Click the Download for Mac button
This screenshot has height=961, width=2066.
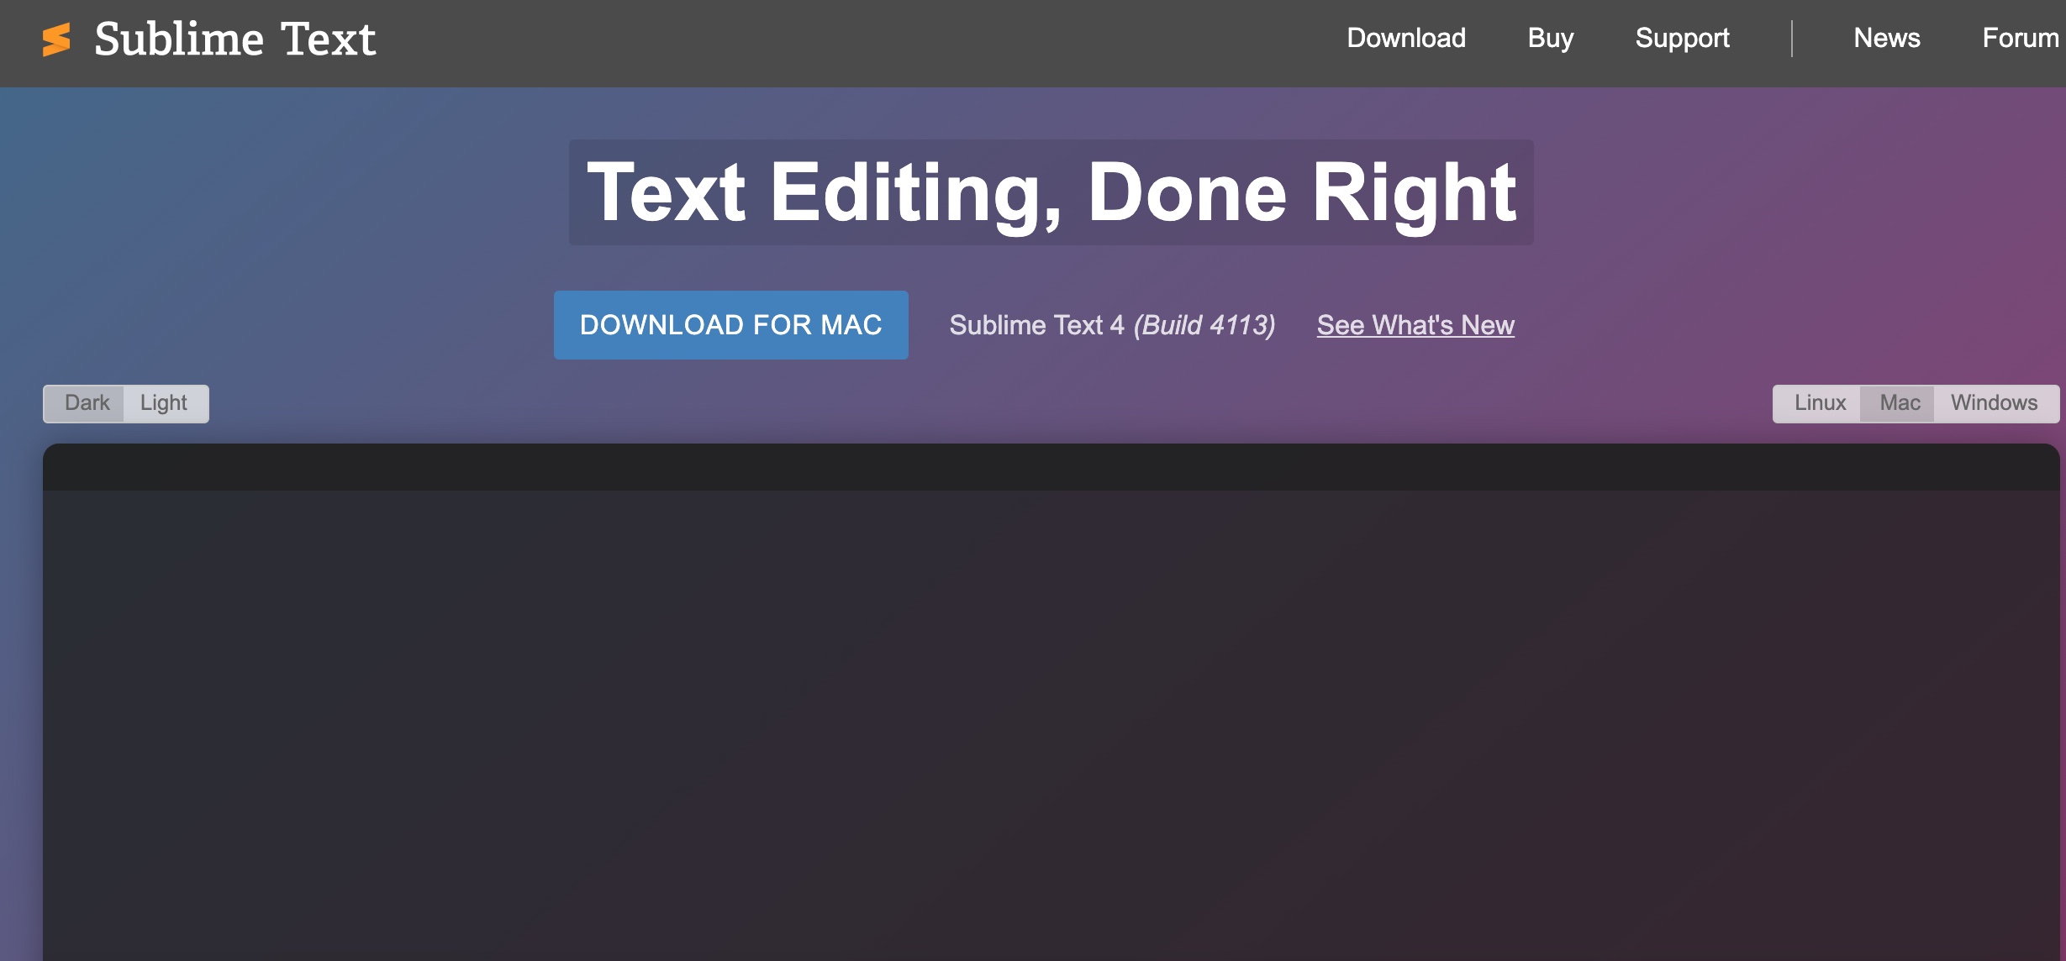click(730, 325)
